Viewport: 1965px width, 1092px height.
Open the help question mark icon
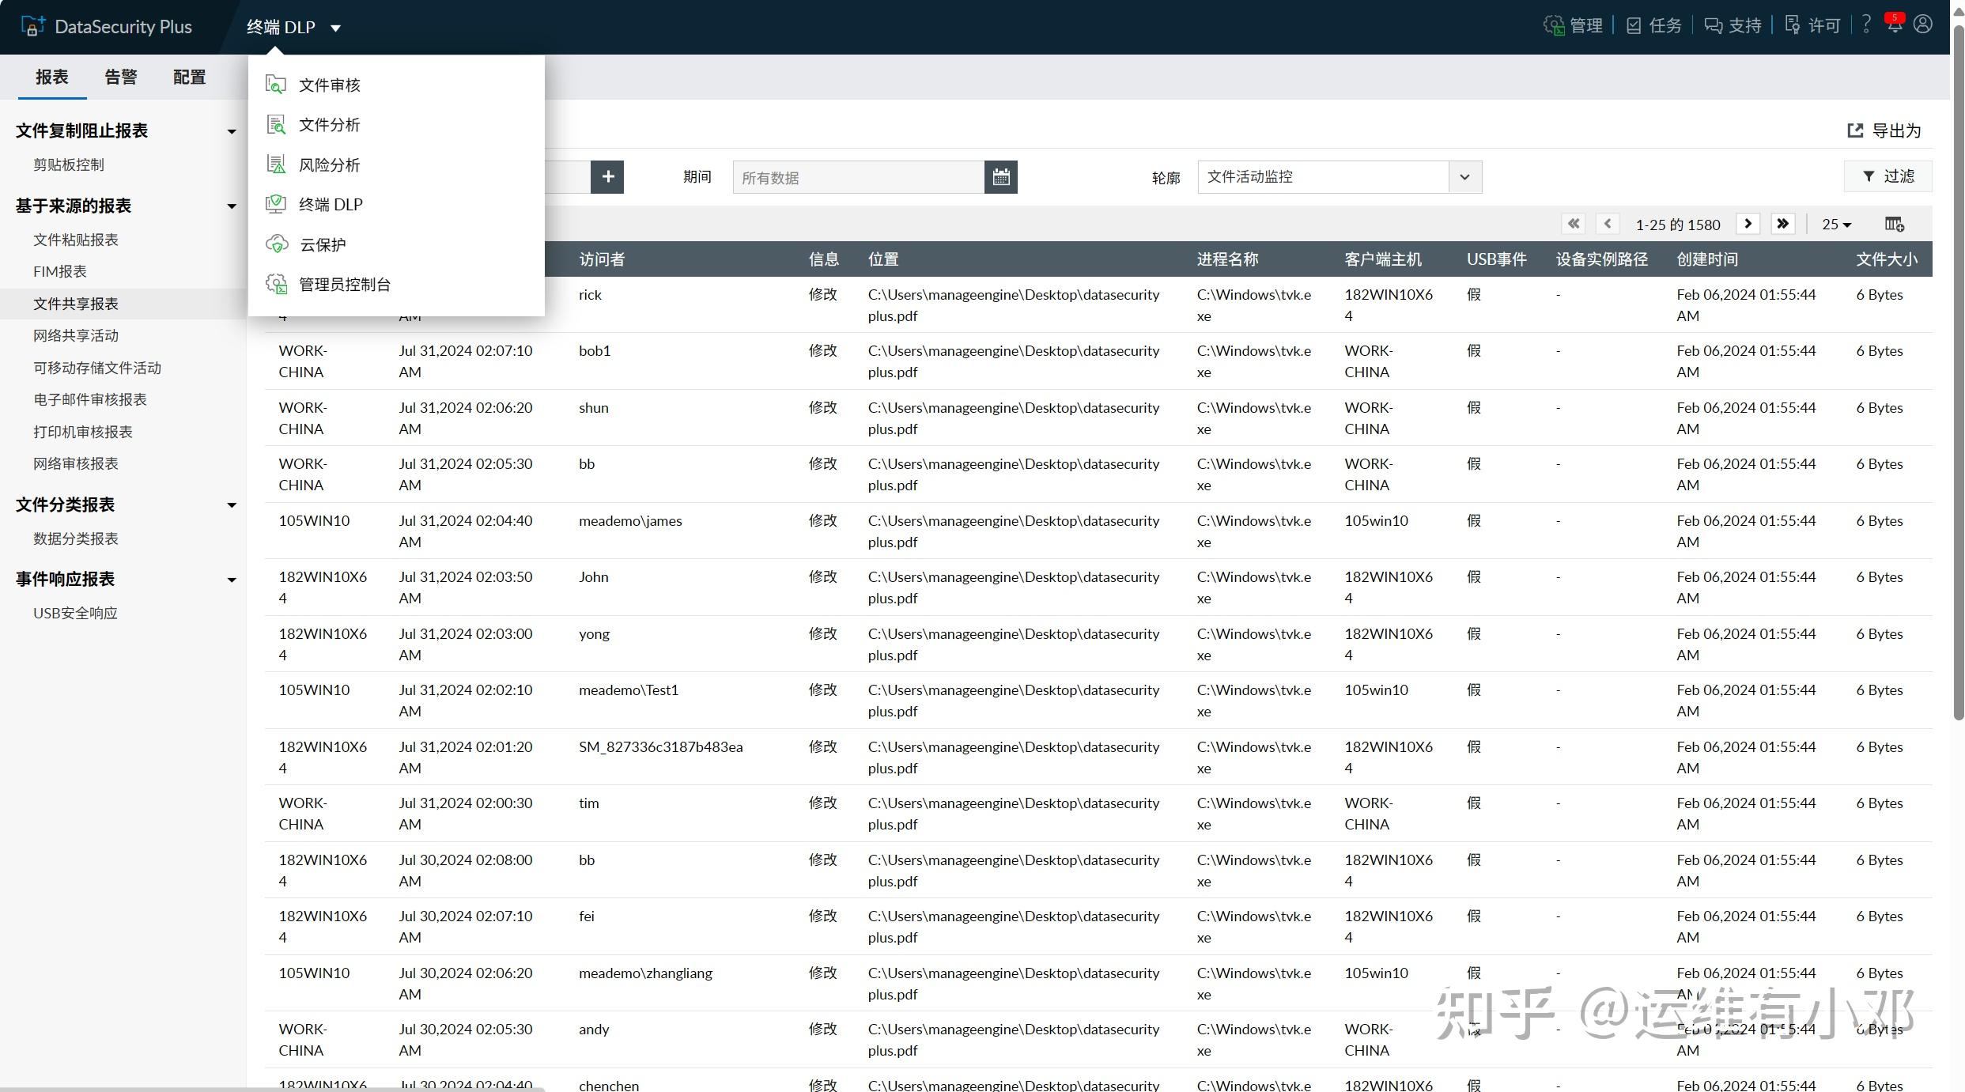(1866, 25)
